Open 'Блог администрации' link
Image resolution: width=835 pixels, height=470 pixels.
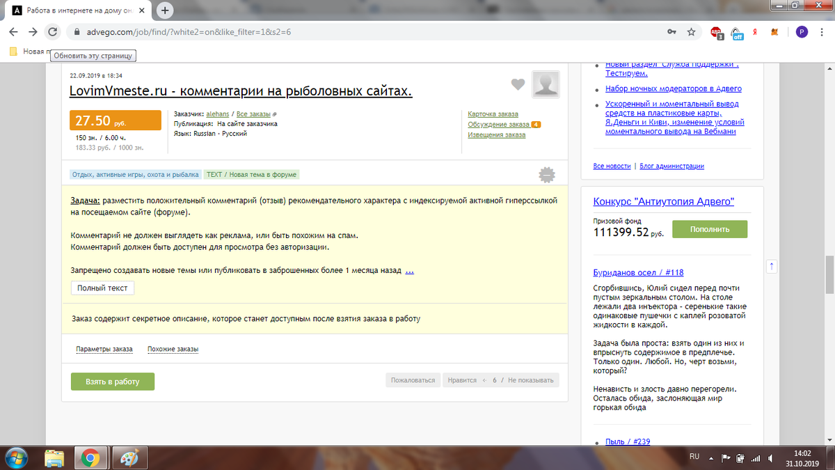671,166
